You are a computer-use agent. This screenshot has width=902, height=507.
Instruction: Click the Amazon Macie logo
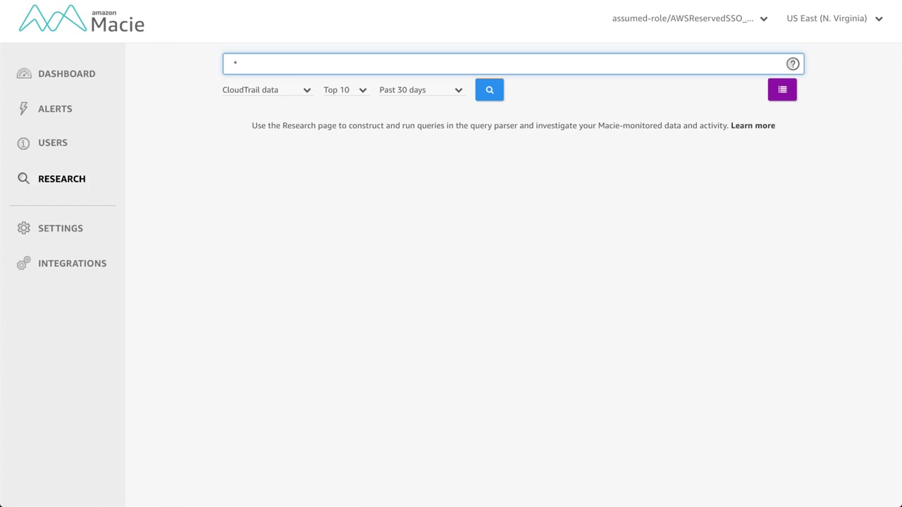coord(81,19)
